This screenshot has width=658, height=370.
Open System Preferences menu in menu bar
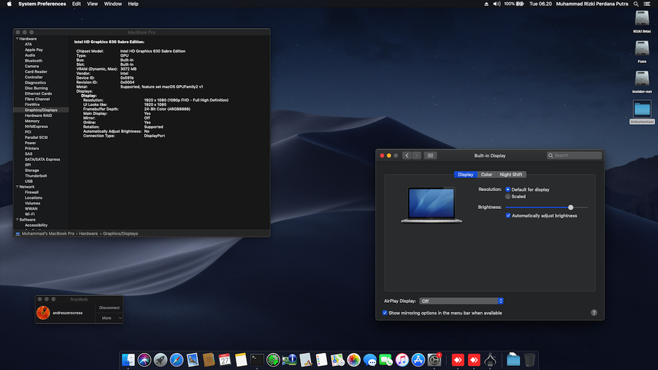coord(42,4)
